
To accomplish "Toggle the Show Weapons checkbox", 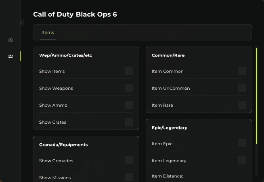I will (x=129, y=88).
